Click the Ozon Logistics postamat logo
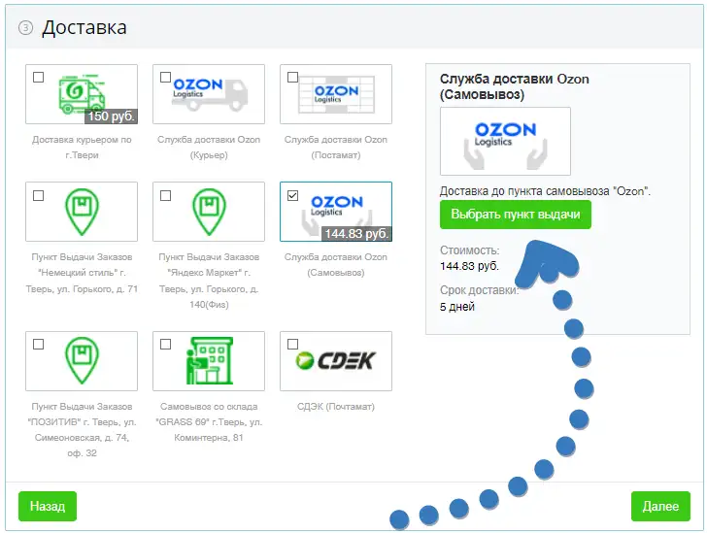Screen dimensions: 707x533 (x=336, y=94)
